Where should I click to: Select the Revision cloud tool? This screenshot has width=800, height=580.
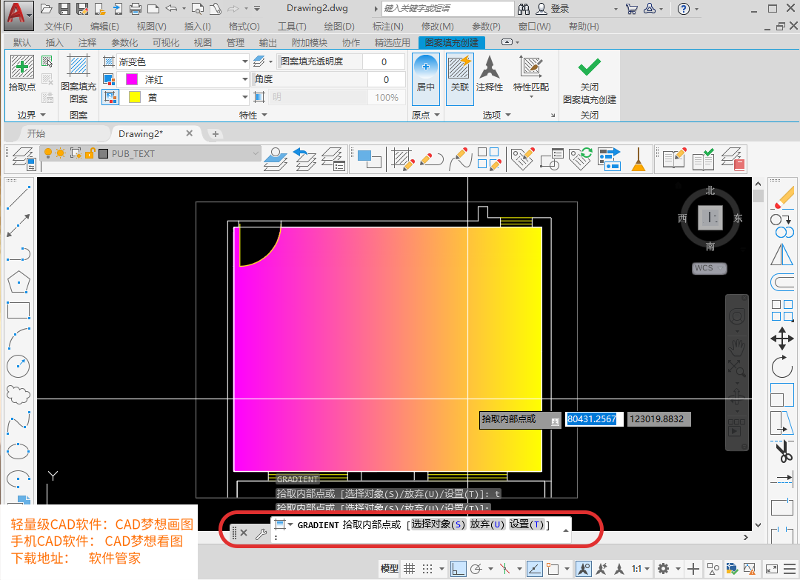point(19,394)
